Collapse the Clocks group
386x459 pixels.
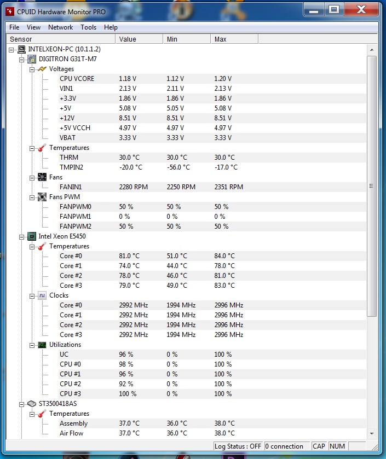click(32, 296)
